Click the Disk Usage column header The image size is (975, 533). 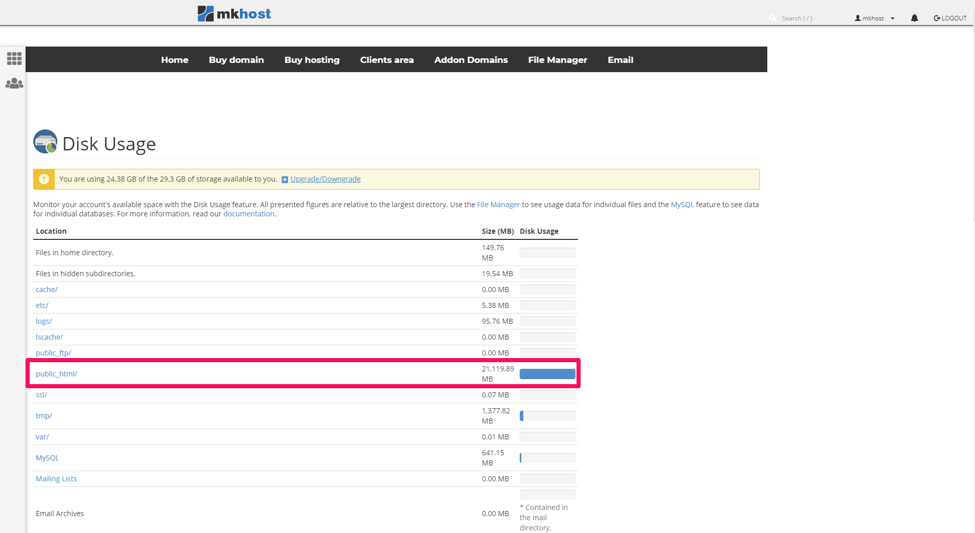(539, 231)
